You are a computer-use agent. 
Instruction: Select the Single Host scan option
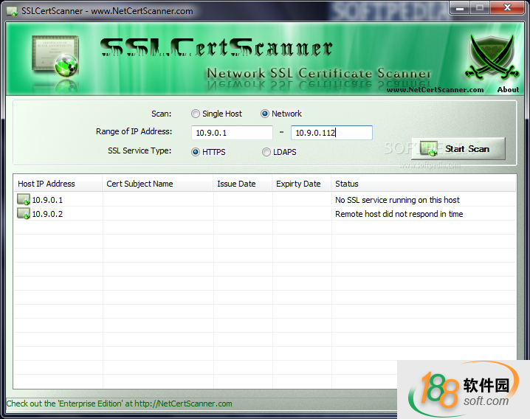196,114
